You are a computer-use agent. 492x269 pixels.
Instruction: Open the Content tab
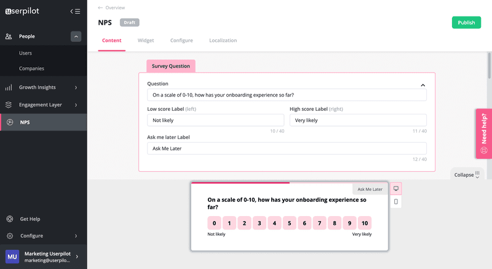(x=112, y=41)
